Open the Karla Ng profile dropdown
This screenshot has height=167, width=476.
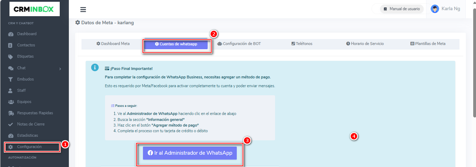click(x=451, y=9)
